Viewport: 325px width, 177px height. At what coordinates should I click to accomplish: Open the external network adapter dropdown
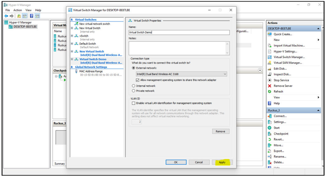tap(225, 74)
